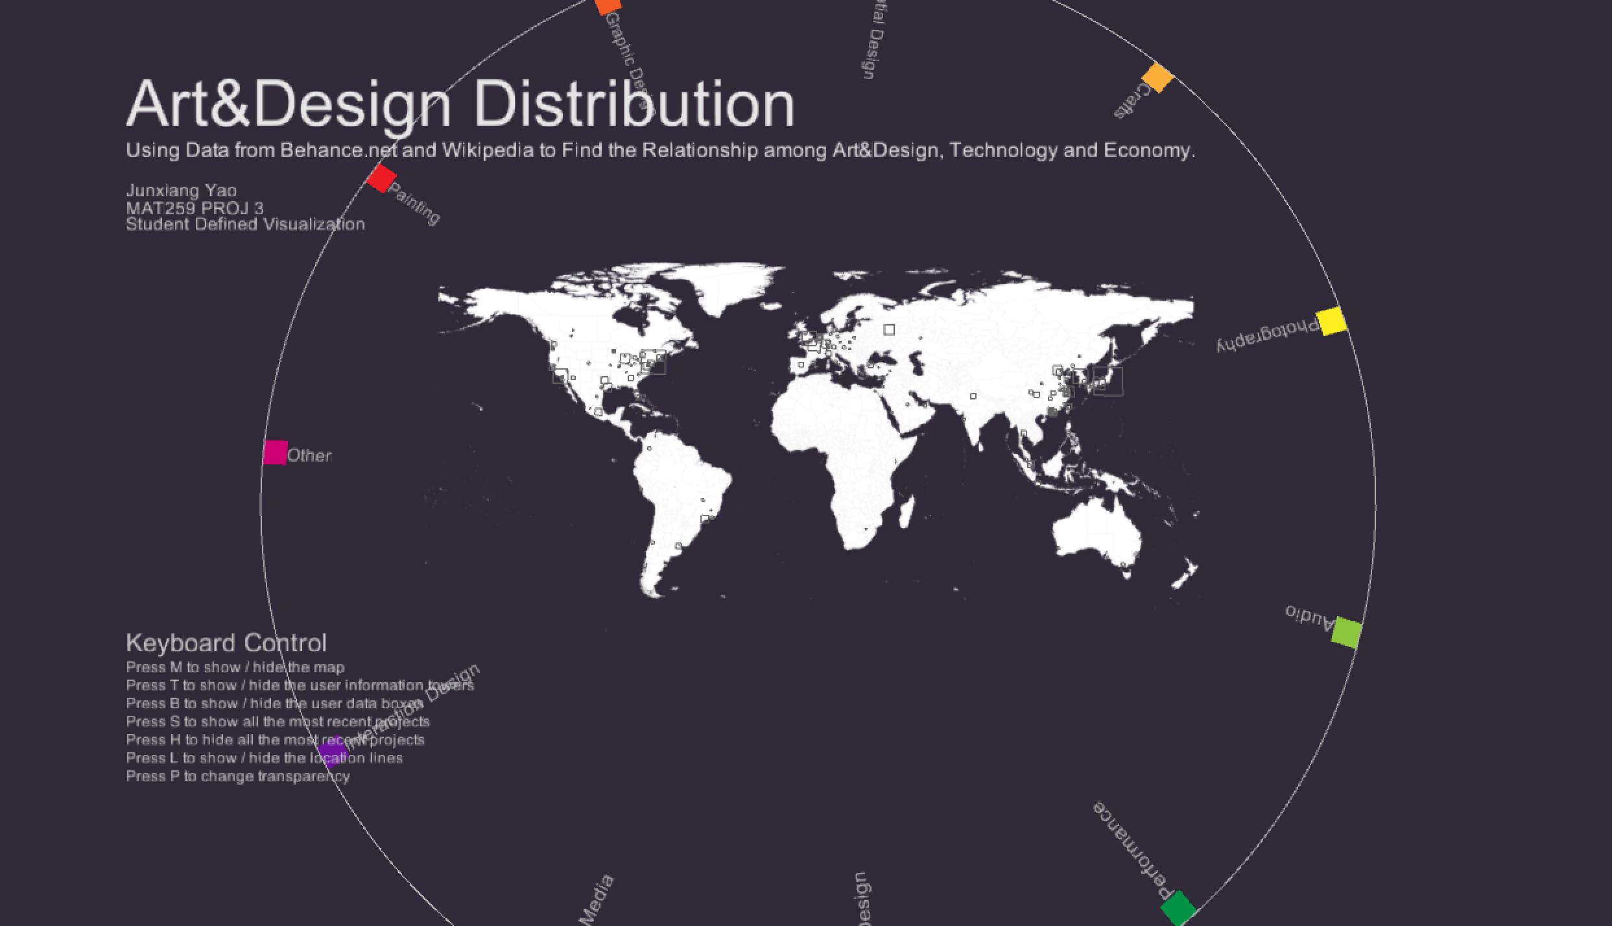This screenshot has height=926, width=1612.
Task: Click the Keyboard Control heading
Action: (x=226, y=643)
